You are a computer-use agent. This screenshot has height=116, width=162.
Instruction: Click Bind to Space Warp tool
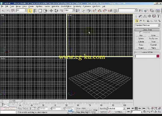coord(13,11)
